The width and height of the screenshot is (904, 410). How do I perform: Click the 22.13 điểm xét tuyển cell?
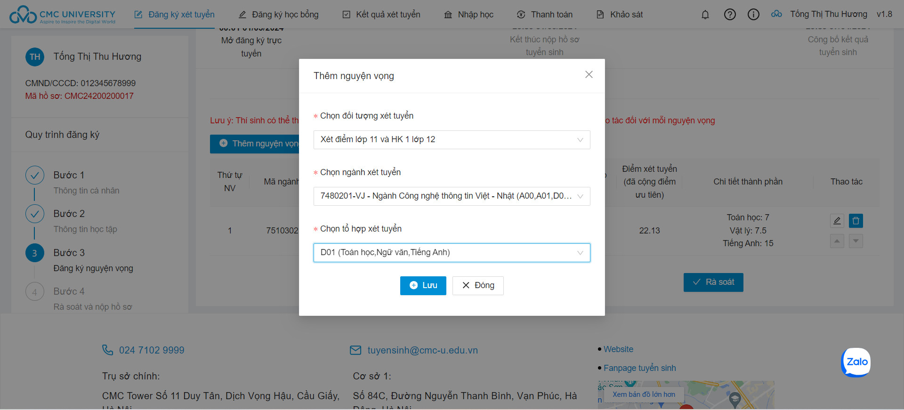coord(649,231)
